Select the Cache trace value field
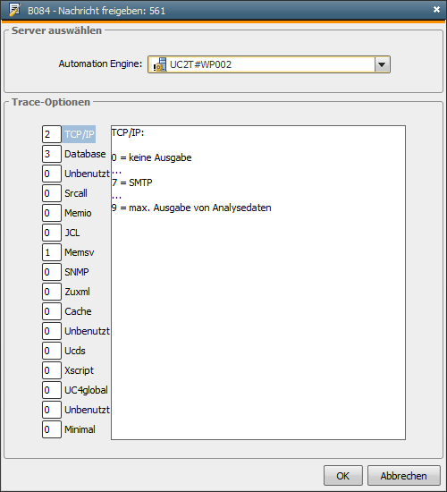The height and width of the screenshot is (492, 447). pos(52,311)
